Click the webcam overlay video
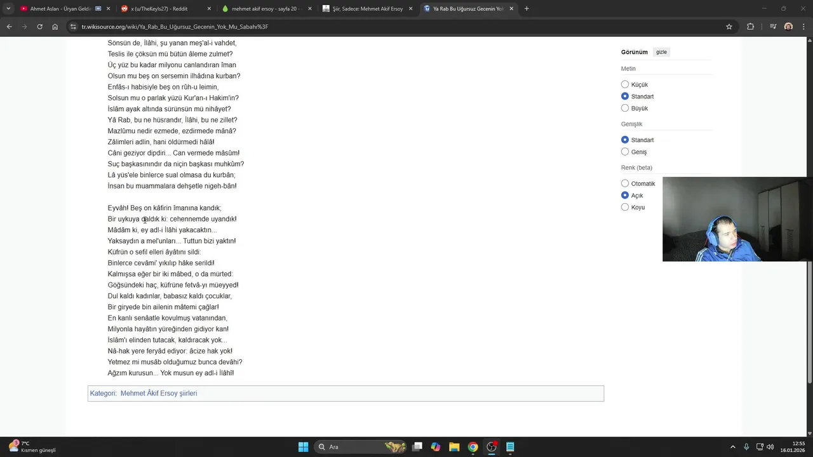Viewport: 813px width, 457px height. tap(737, 219)
